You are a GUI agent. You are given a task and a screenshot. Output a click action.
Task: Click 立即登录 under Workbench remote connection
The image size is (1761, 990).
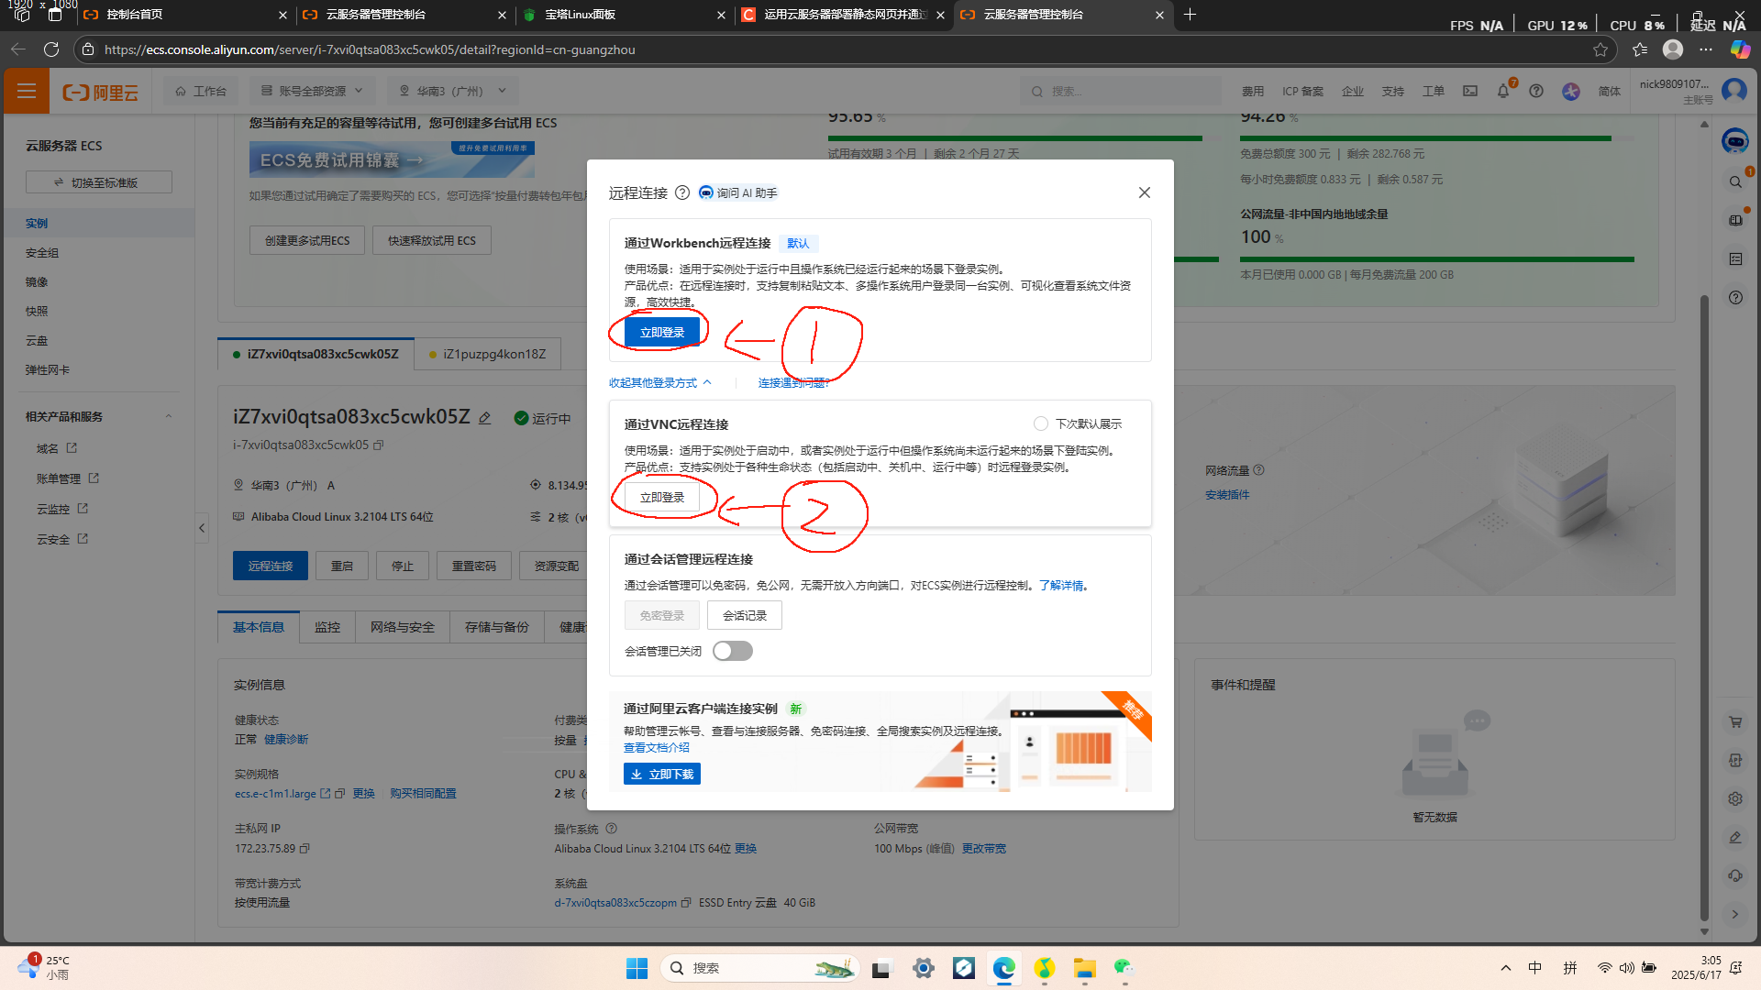pyautogui.click(x=661, y=332)
